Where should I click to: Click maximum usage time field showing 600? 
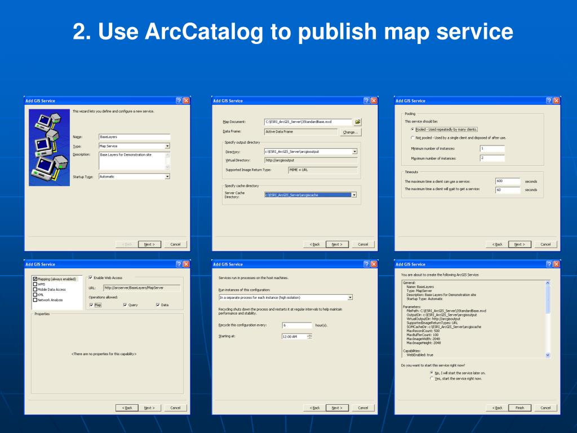pyautogui.click(x=508, y=182)
